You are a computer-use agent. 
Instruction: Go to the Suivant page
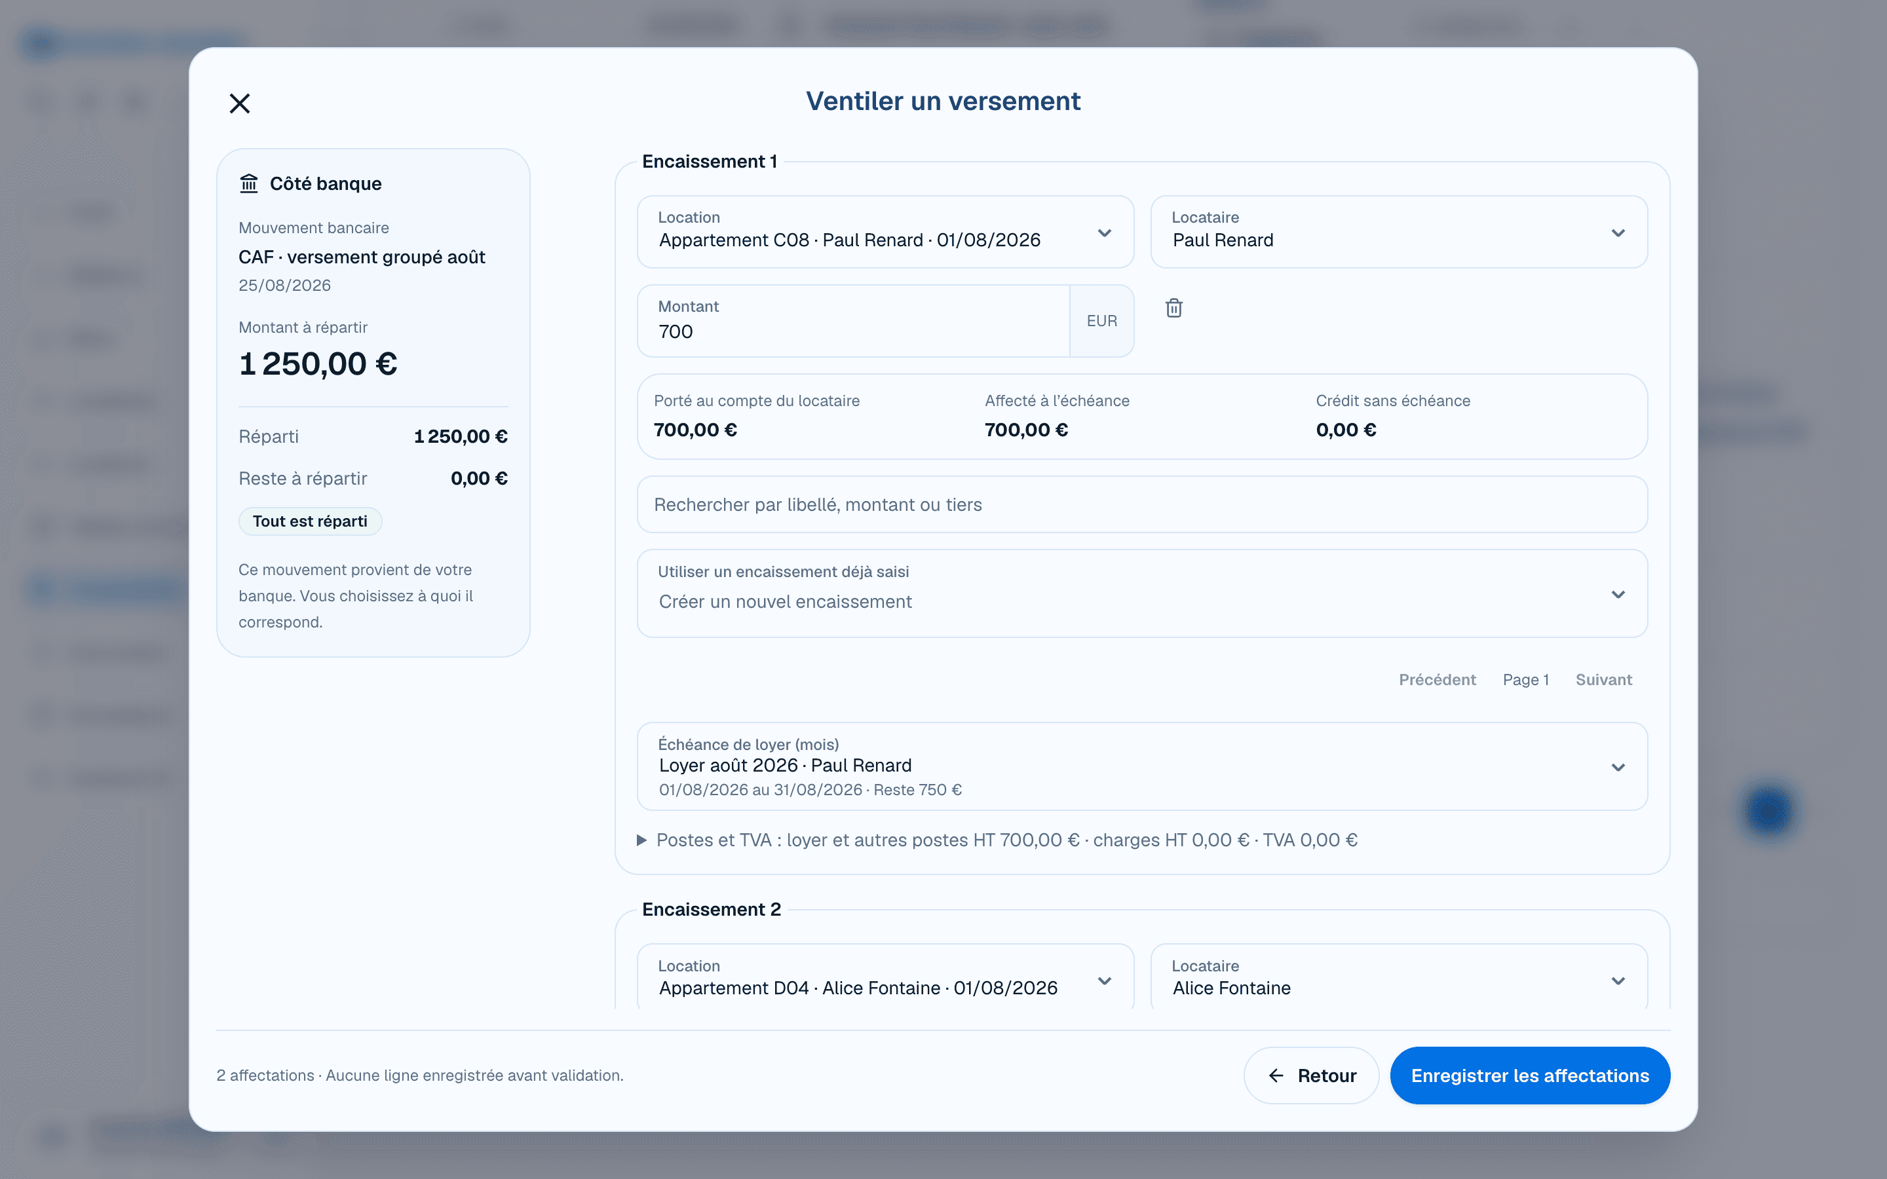1604,679
